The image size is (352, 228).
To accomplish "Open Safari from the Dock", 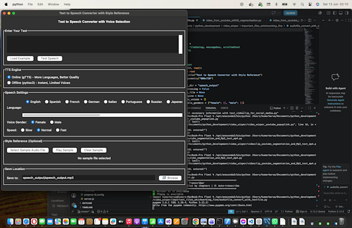I will coord(26,221).
